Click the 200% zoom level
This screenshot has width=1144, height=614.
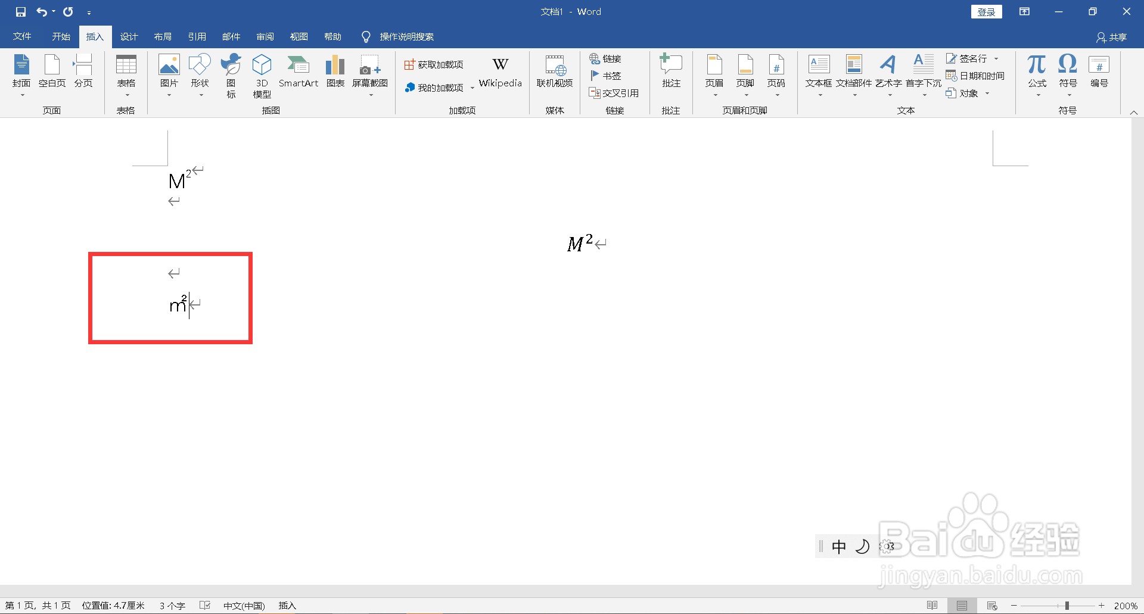pyautogui.click(x=1126, y=606)
